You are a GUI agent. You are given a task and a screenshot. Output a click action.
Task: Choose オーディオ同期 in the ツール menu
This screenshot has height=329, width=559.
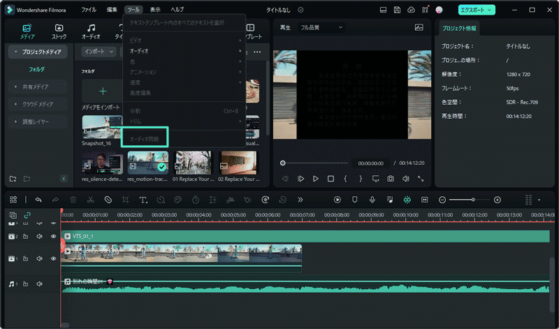[145, 139]
